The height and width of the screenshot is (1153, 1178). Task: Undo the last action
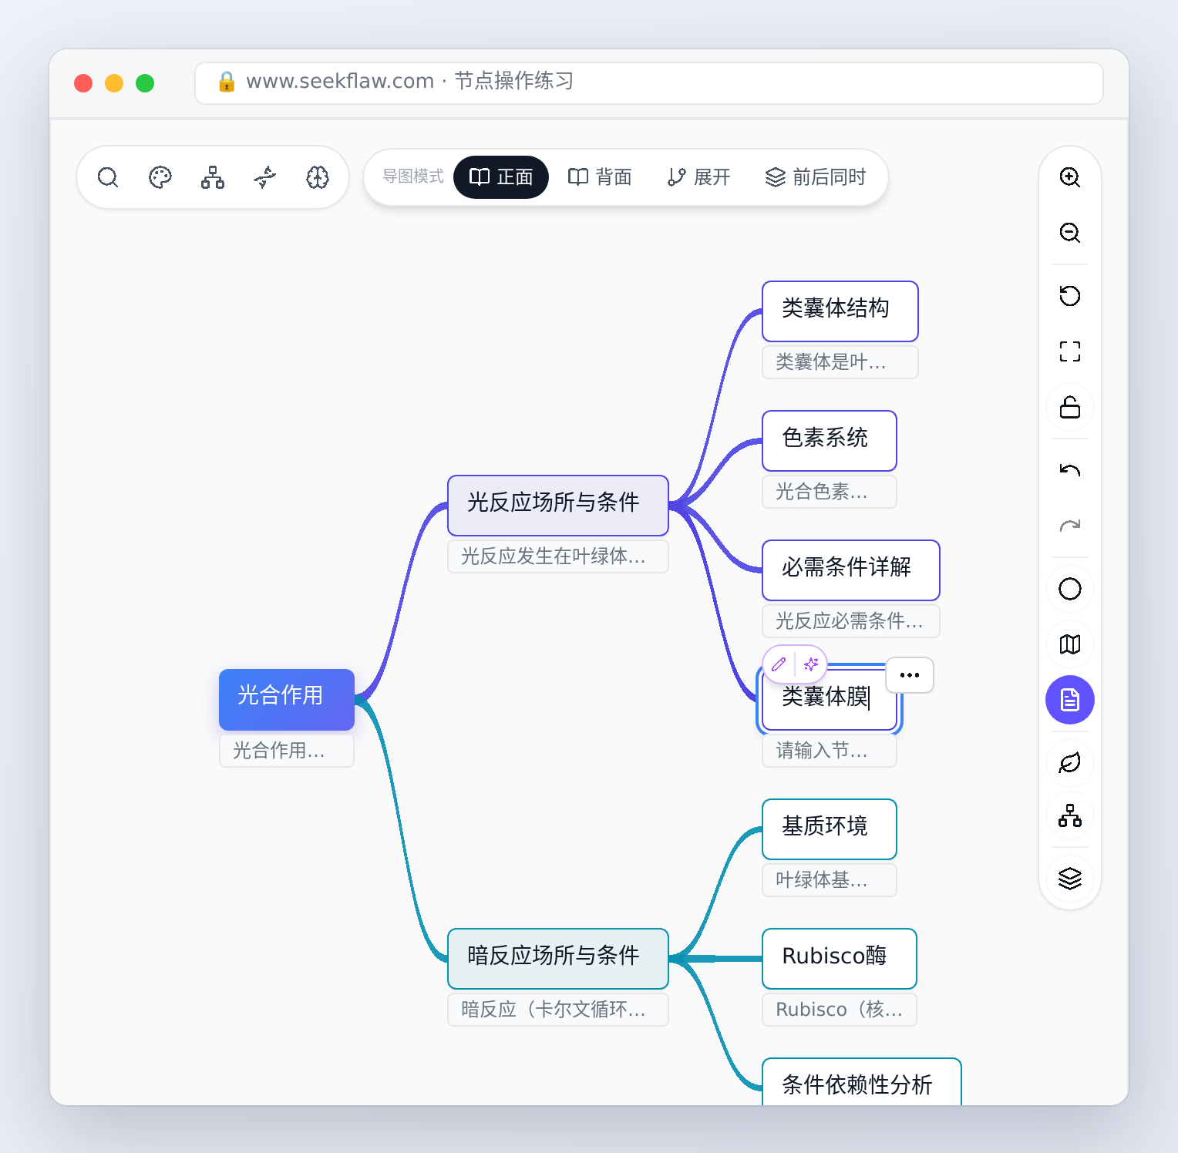(1070, 470)
